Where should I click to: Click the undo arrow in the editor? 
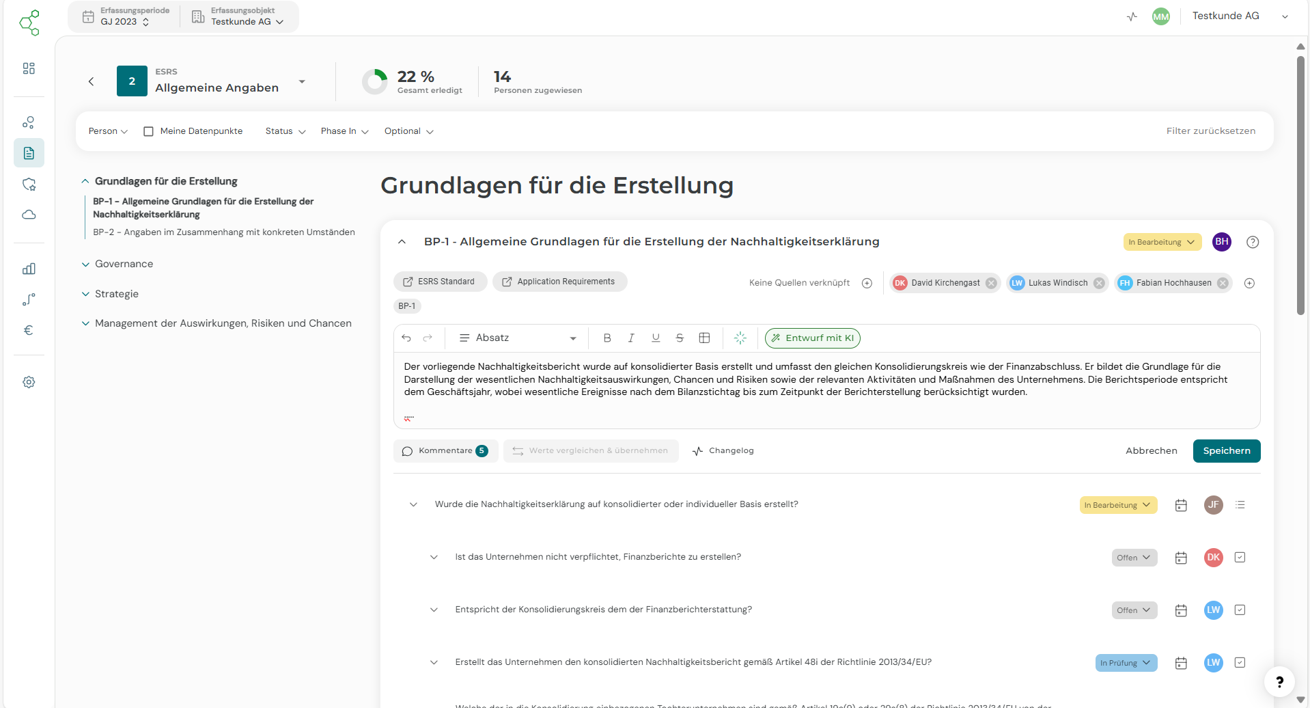tap(406, 338)
